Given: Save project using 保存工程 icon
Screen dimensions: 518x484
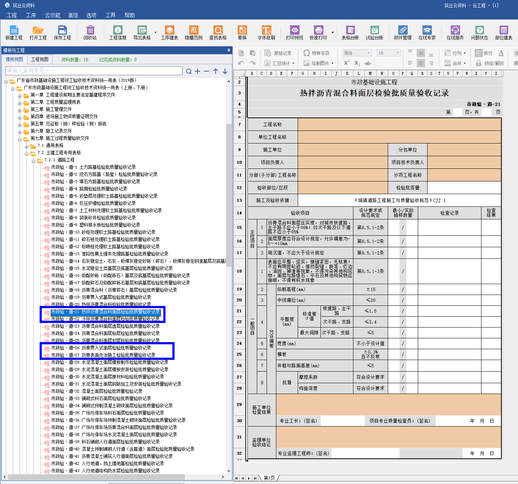Looking at the screenshot, I should coord(62,33).
